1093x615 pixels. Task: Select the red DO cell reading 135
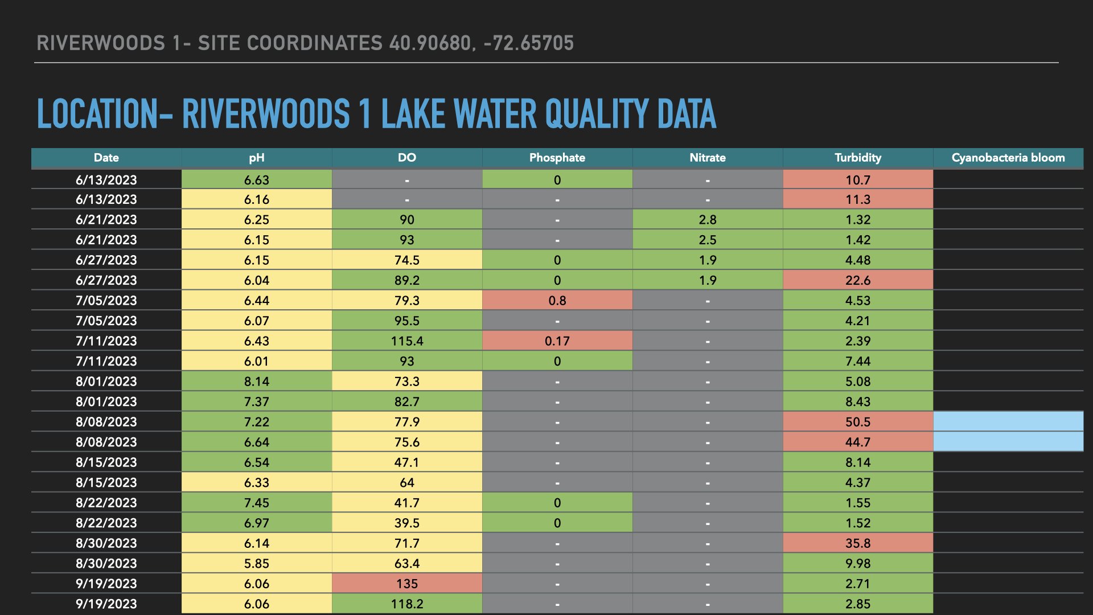coord(407,583)
